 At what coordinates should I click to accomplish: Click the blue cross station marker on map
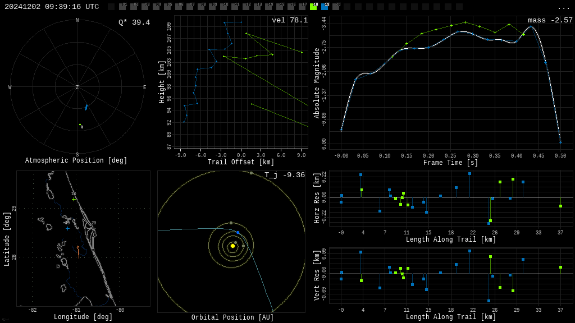[x=67, y=229]
